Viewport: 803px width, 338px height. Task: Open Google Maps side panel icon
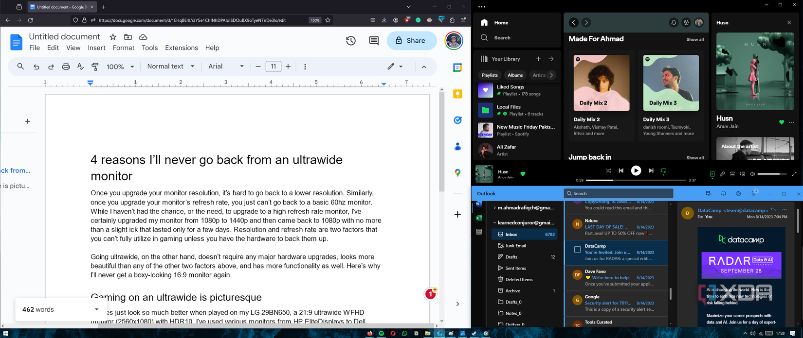[457, 172]
